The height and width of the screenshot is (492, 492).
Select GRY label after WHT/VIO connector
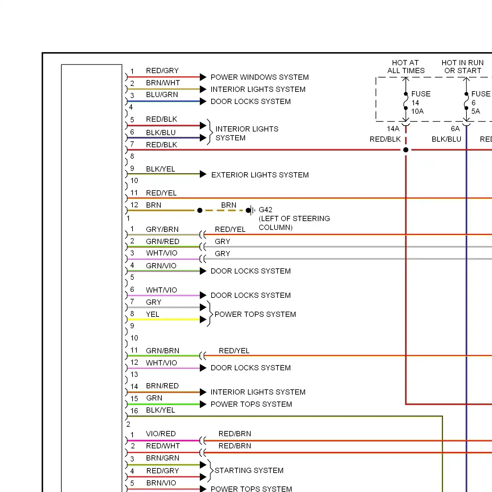point(222,254)
